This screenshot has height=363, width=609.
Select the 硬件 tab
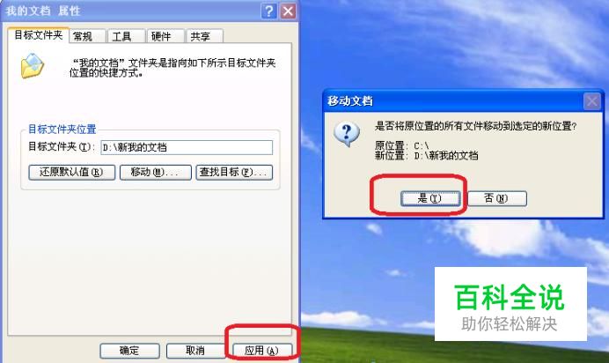(x=165, y=36)
